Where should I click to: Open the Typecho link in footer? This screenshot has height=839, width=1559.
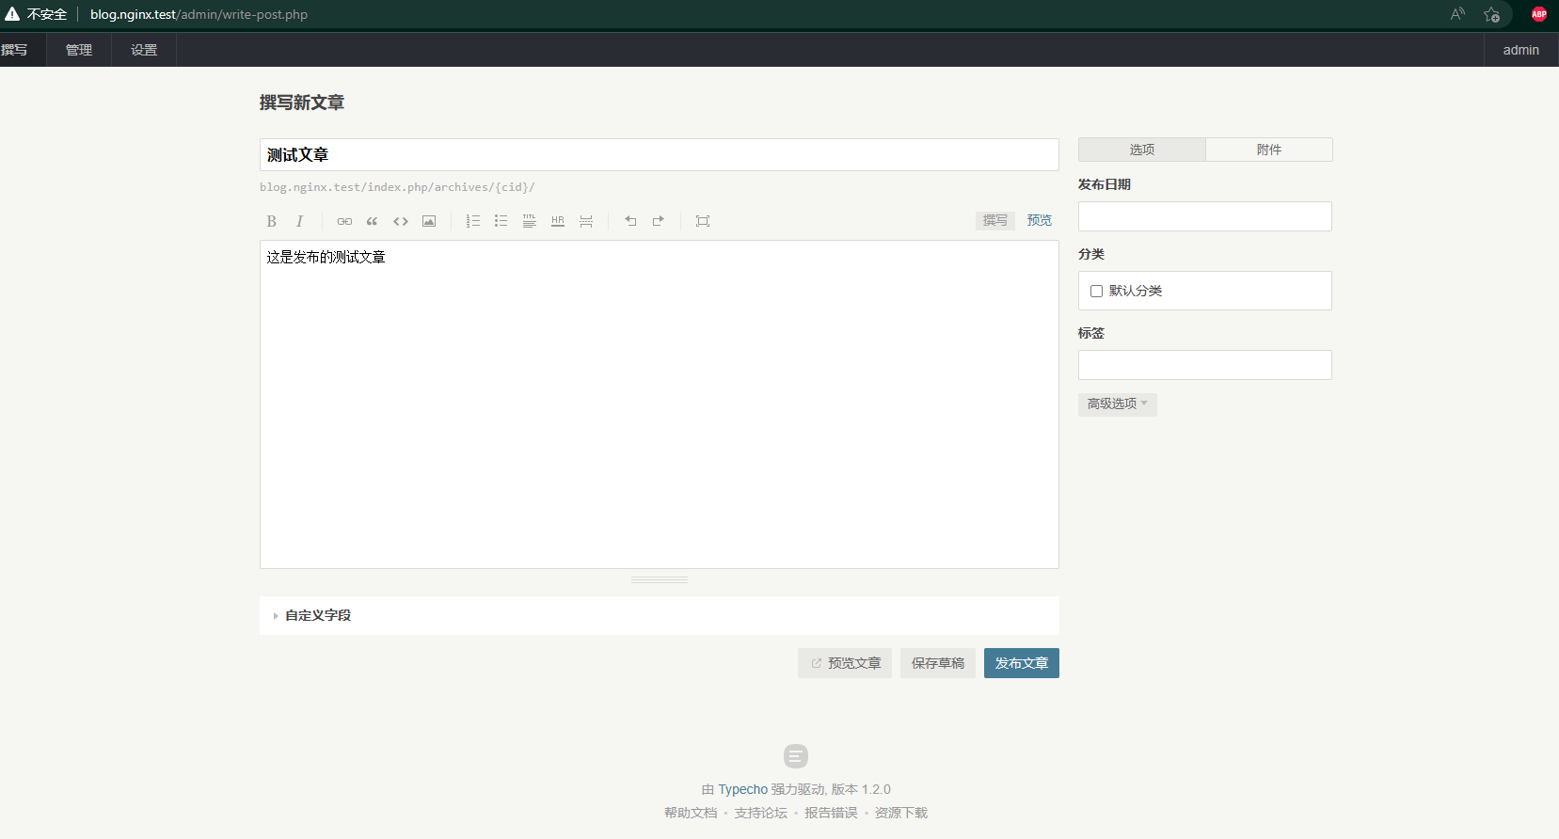pyautogui.click(x=743, y=789)
